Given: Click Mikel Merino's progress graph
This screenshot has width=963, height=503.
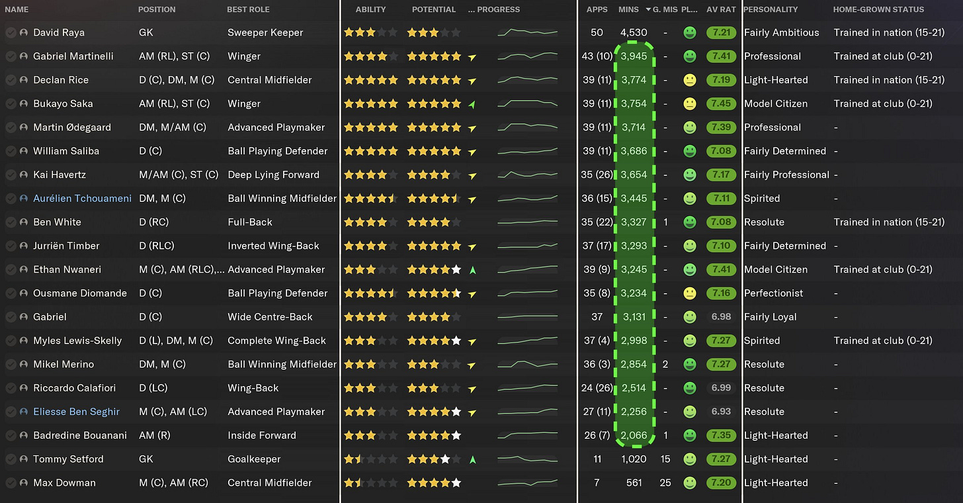Looking at the screenshot, I should coord(527,364).
